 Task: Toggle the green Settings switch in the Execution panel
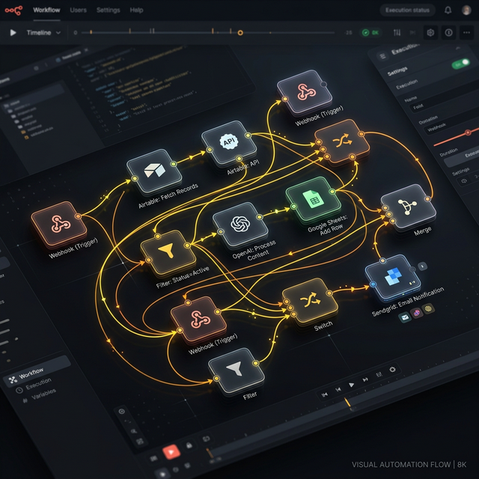point(461,64)
